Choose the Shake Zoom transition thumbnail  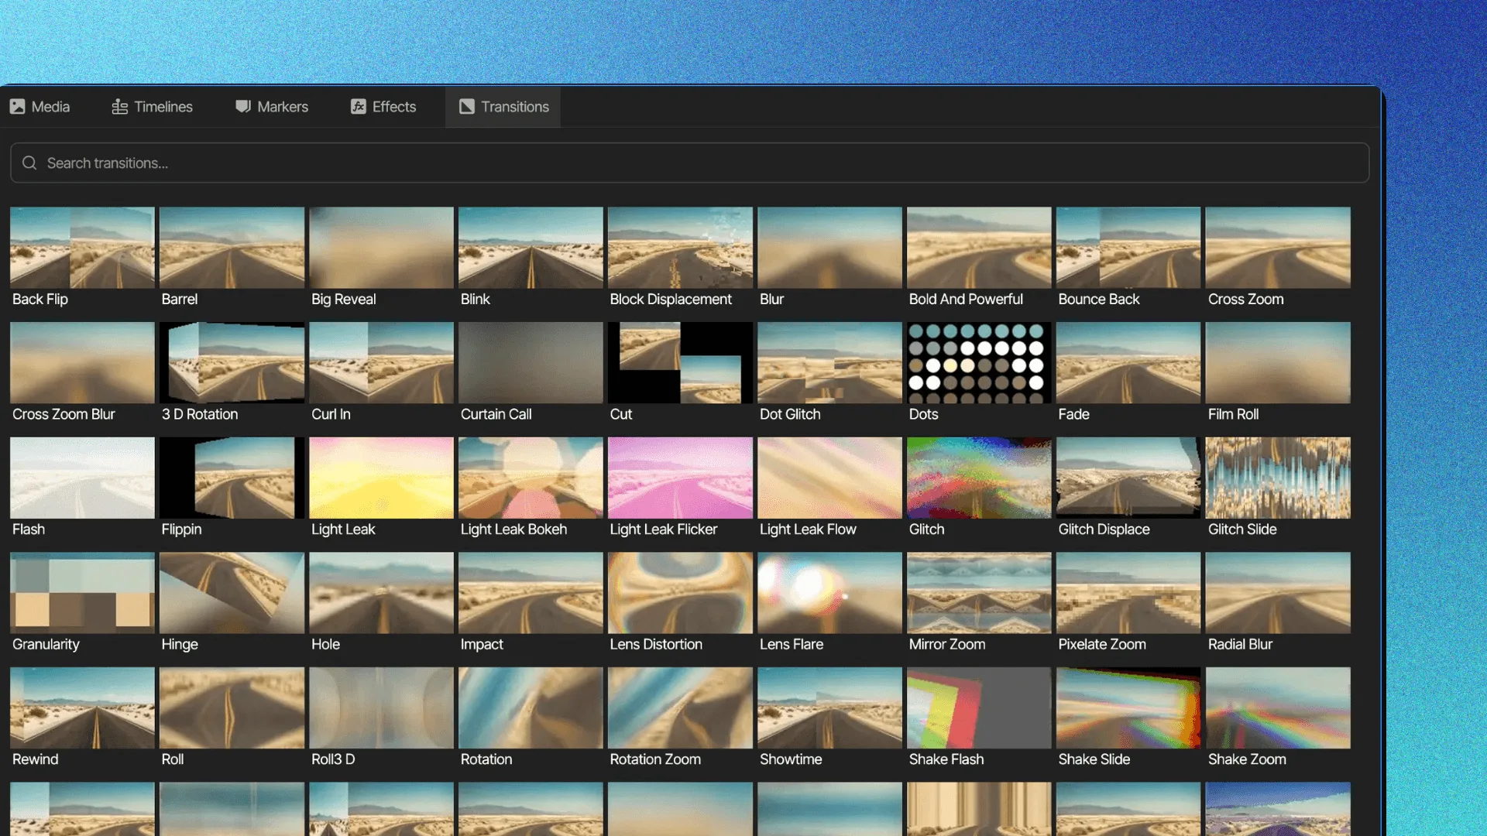1278,708
